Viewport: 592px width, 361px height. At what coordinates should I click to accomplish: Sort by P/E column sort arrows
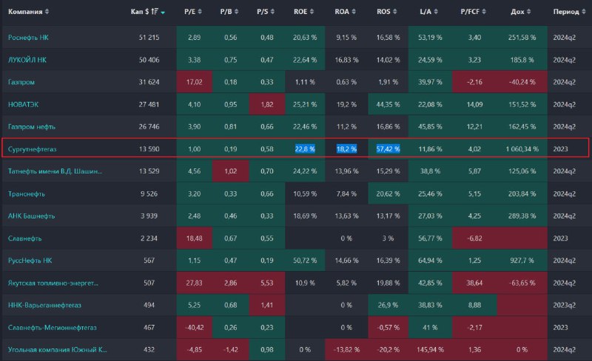click(x=200, y=12)
